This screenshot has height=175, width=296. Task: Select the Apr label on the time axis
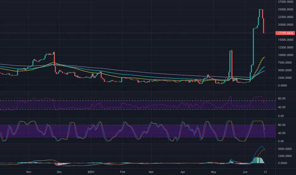pyautogui.click(x=183, y=172)
